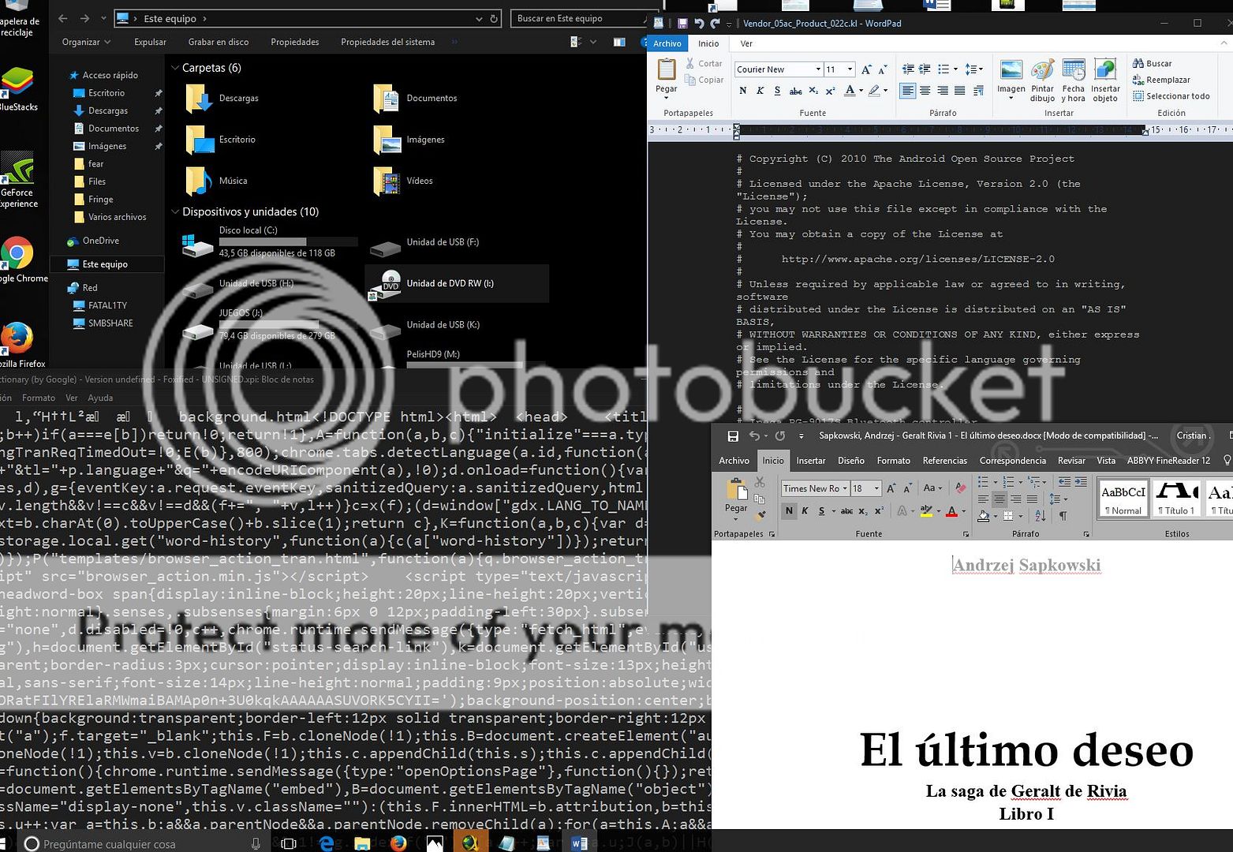Apply Word yellow text highlight color
Image resolution: width=1233 pixels, height=852 pixels.
[x=926, y=511]
